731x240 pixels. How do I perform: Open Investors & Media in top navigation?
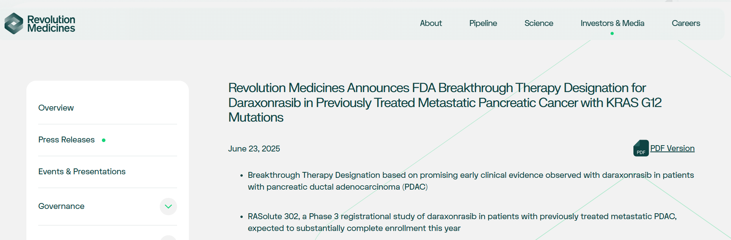(612, 23)
